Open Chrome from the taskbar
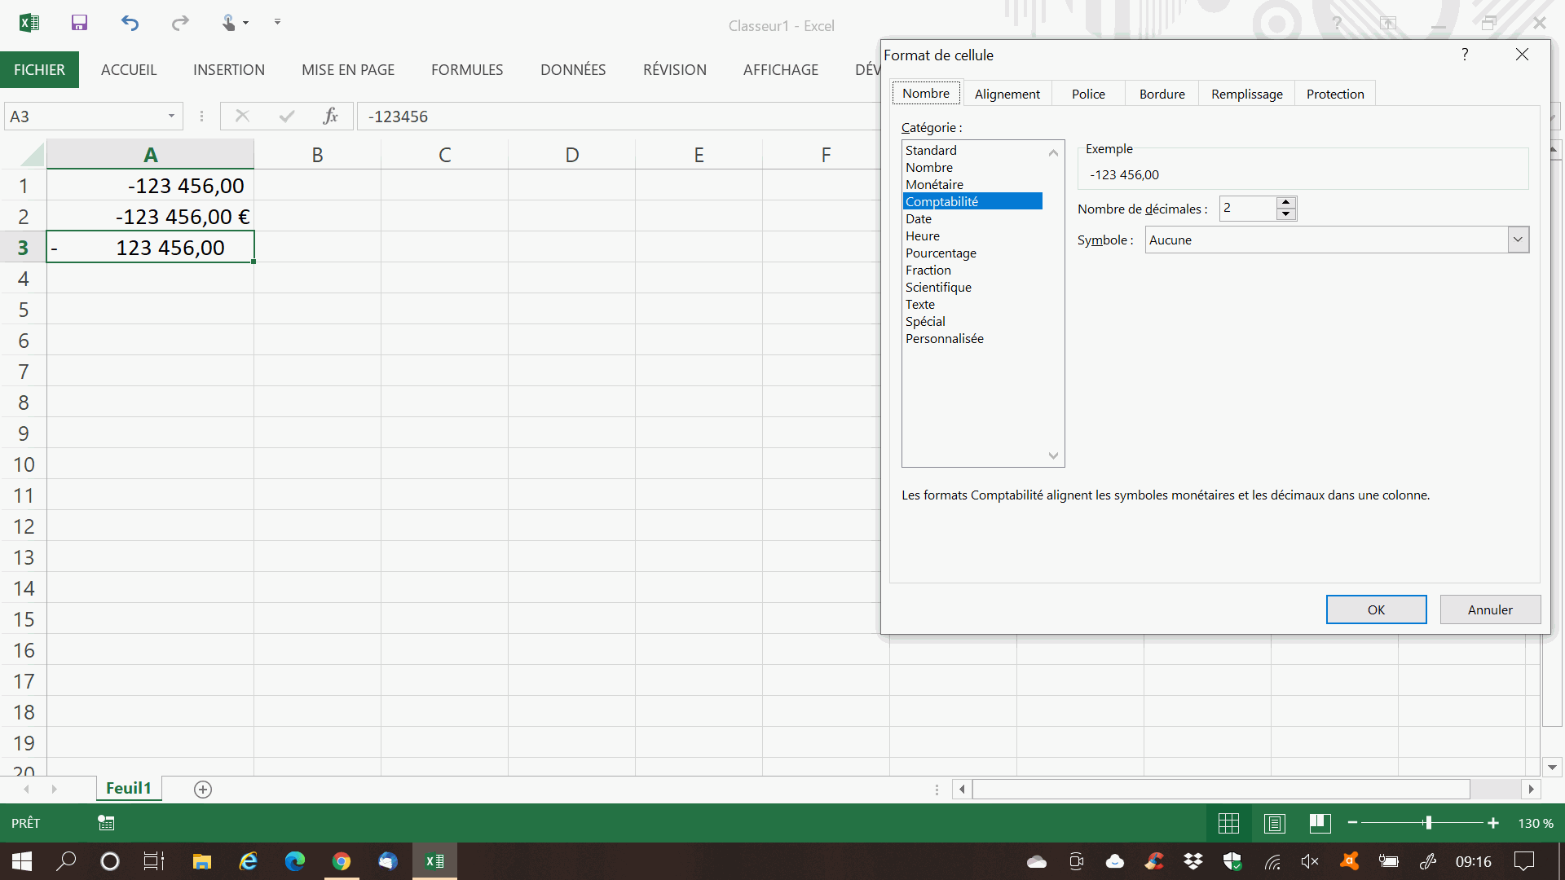Screen dimensions: 1565x880 (x=342, y=861)
